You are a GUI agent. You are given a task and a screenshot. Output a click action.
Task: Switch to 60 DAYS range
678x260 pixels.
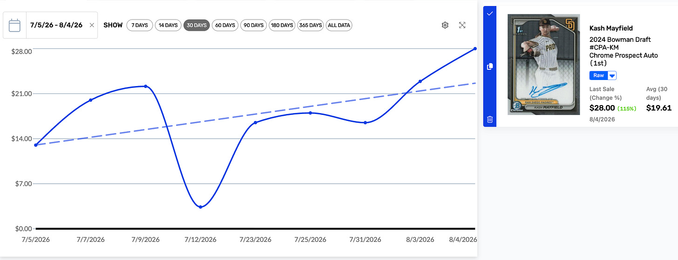(x=225, y=25)
